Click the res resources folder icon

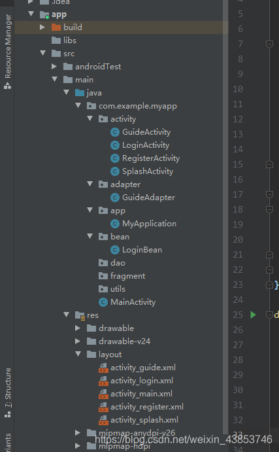coord(80,315)
